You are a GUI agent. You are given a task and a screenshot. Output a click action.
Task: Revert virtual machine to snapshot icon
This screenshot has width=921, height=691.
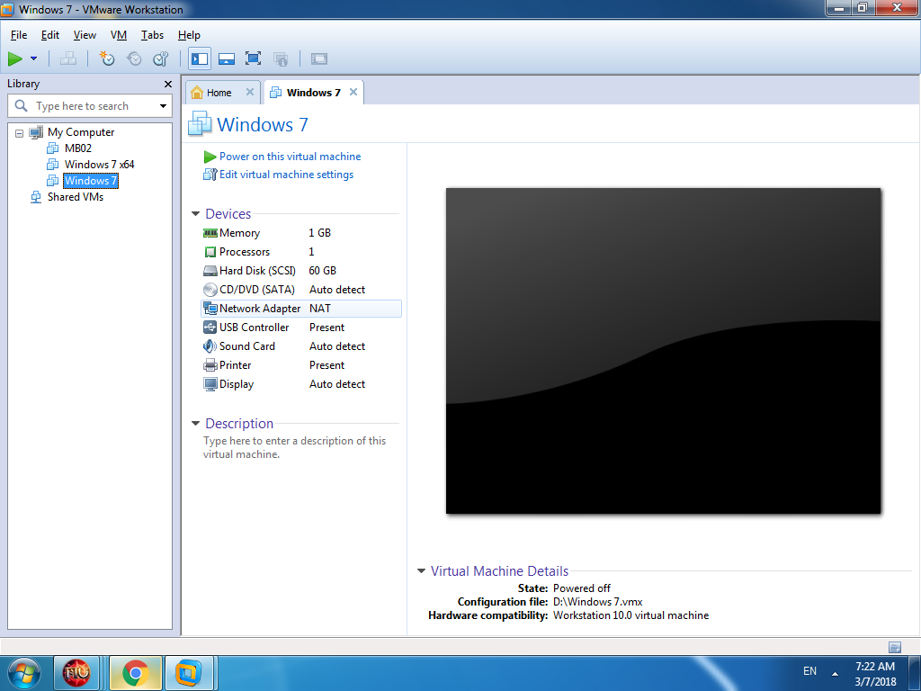click(134, 58)
